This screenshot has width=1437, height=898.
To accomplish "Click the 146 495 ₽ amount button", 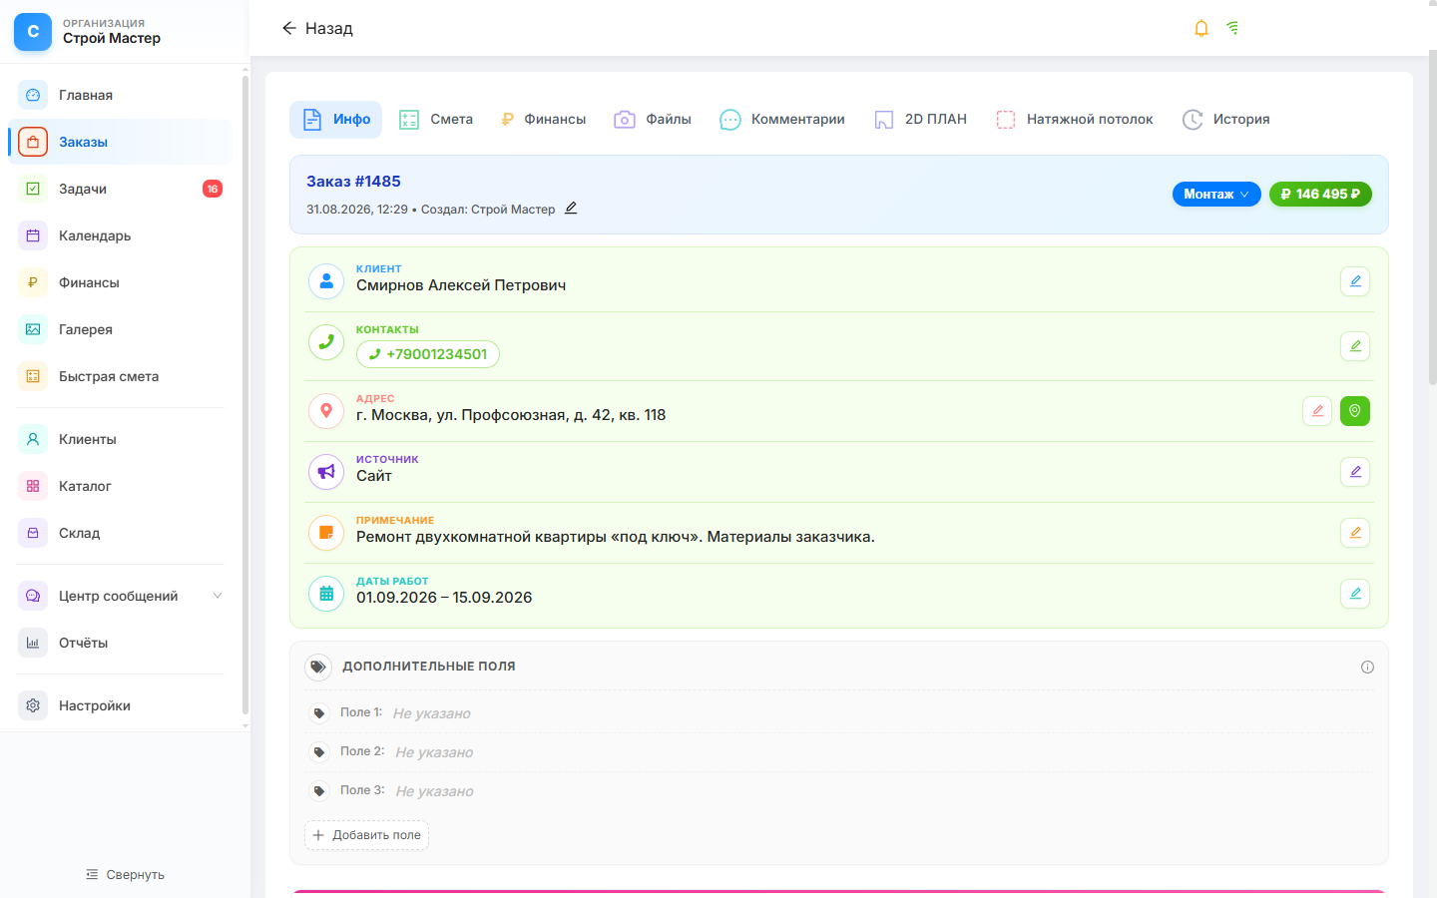I will tap(1320, 194).
